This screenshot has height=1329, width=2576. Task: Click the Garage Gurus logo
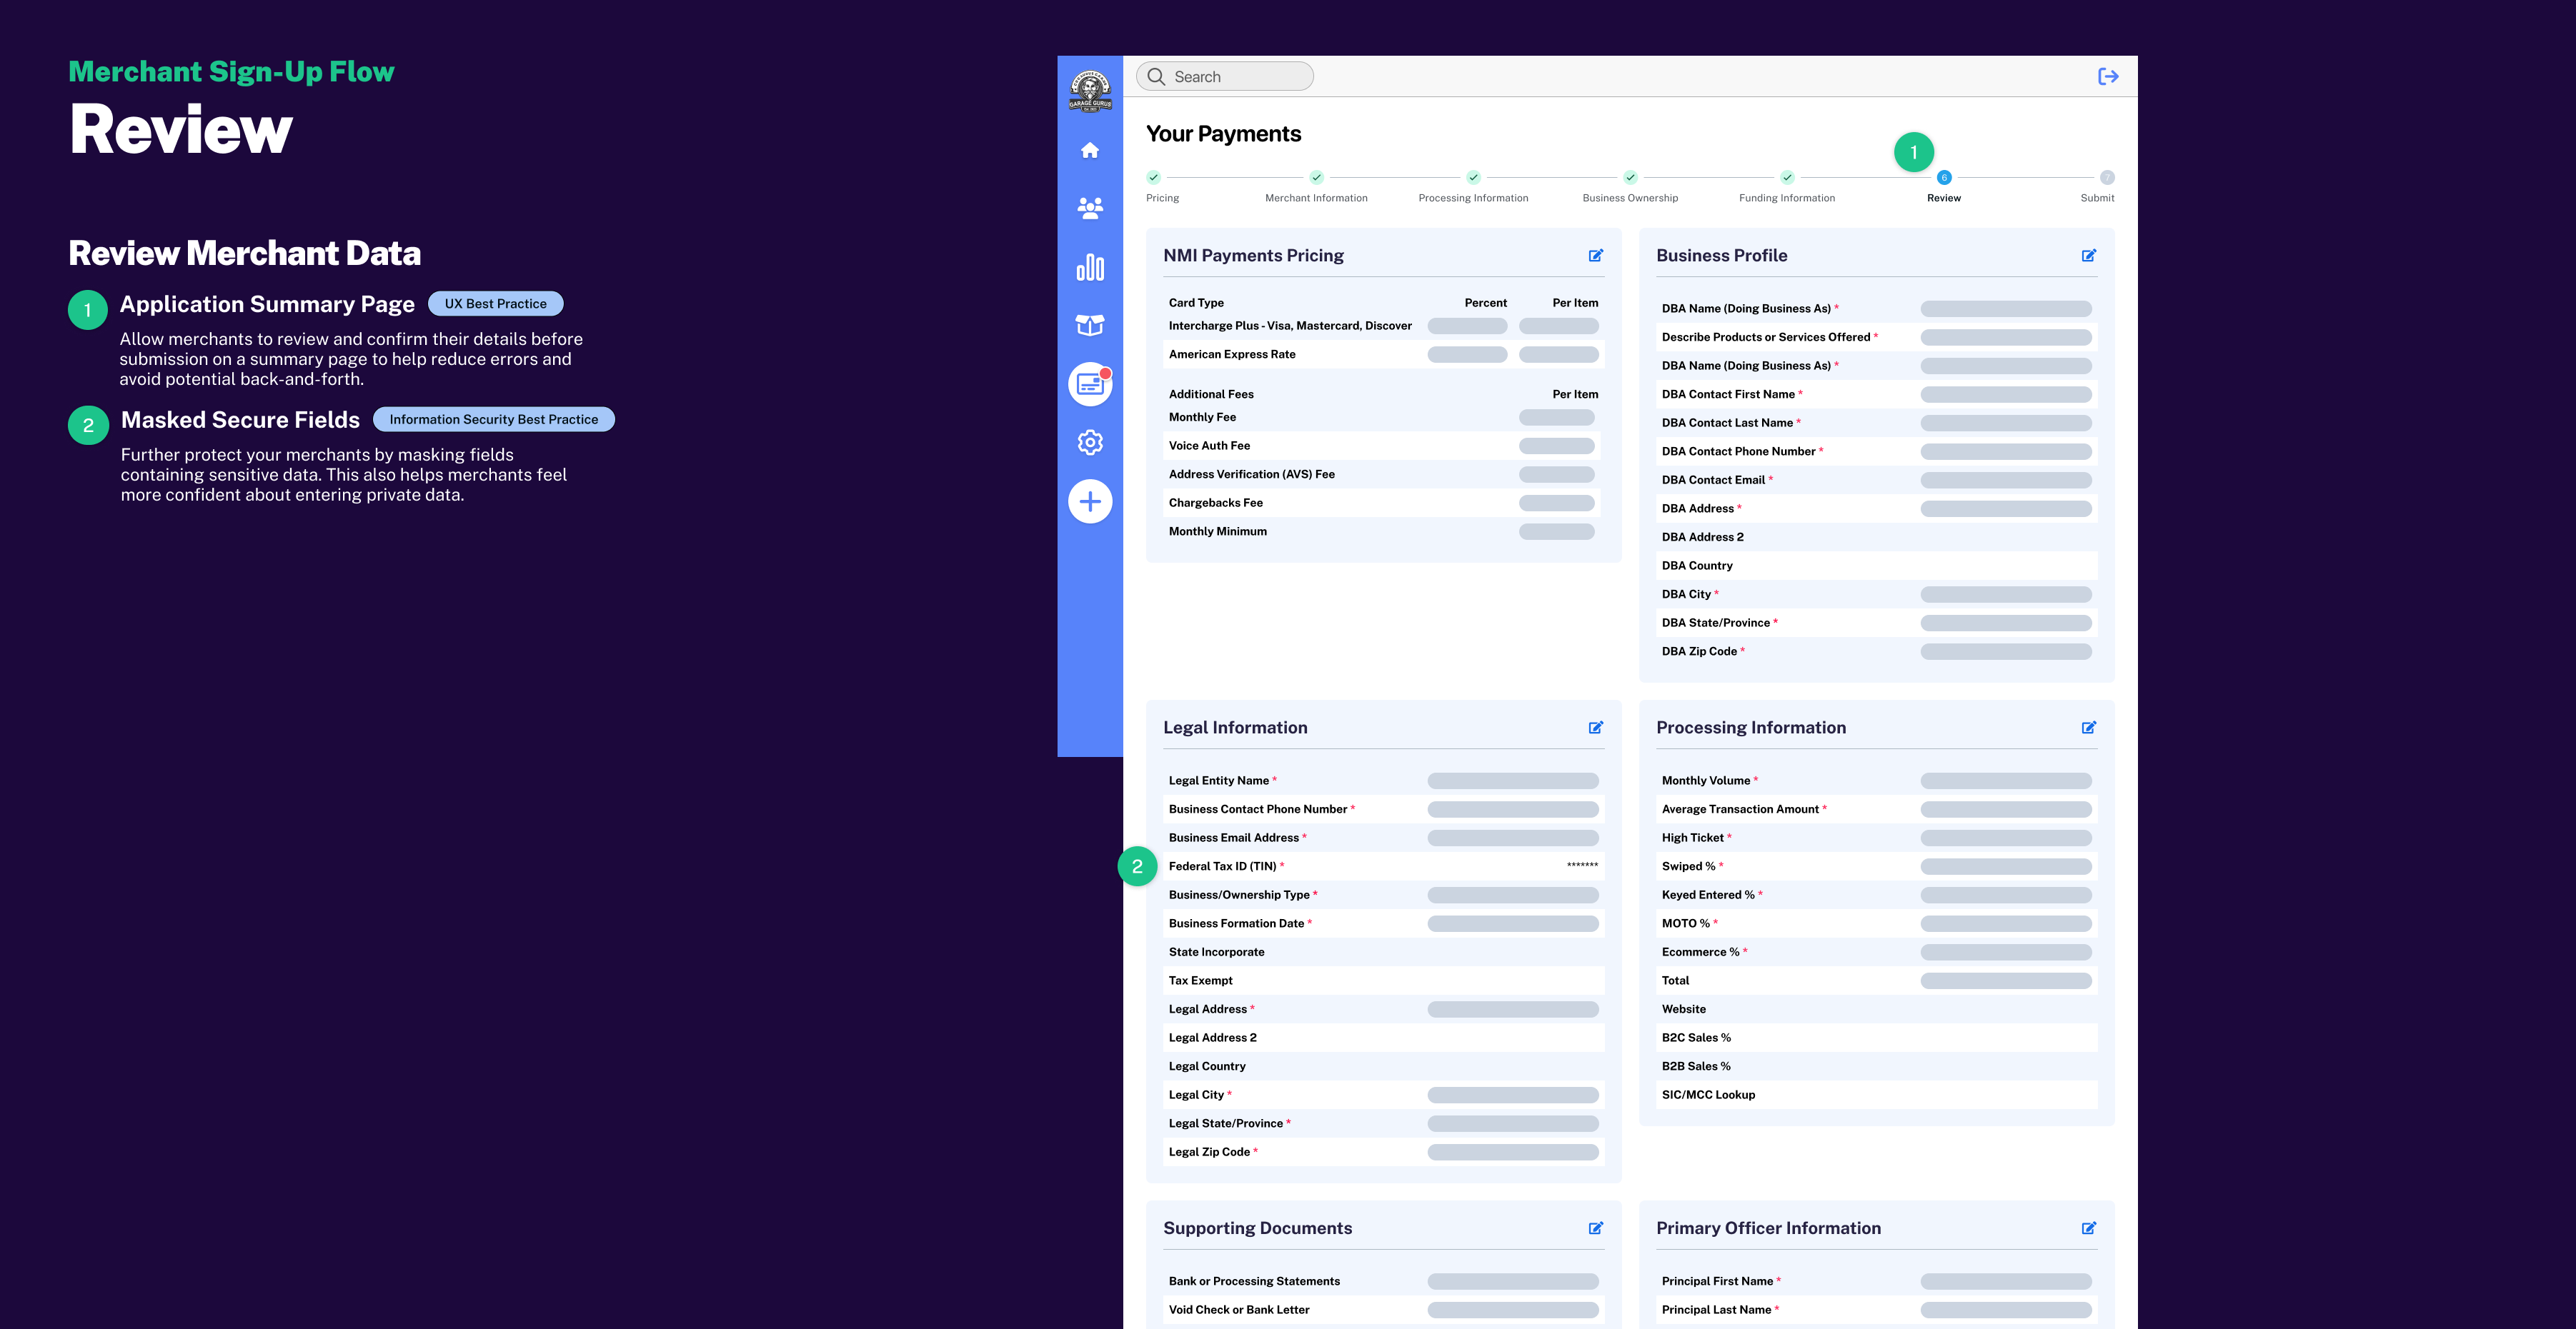[x=1090, y=91]
